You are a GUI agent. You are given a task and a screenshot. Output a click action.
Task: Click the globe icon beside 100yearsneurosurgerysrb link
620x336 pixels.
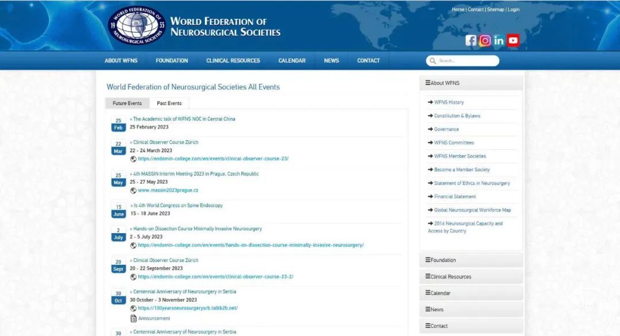(x=133, y=308)
